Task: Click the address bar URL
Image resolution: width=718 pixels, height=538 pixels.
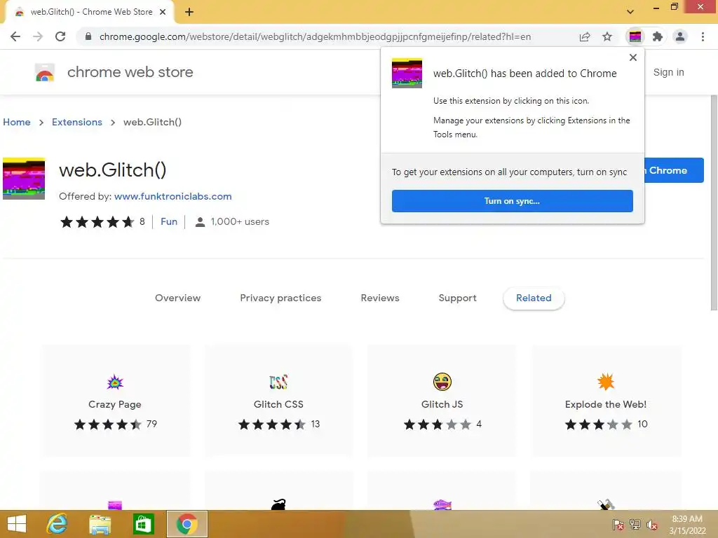Action: (315, 36)
